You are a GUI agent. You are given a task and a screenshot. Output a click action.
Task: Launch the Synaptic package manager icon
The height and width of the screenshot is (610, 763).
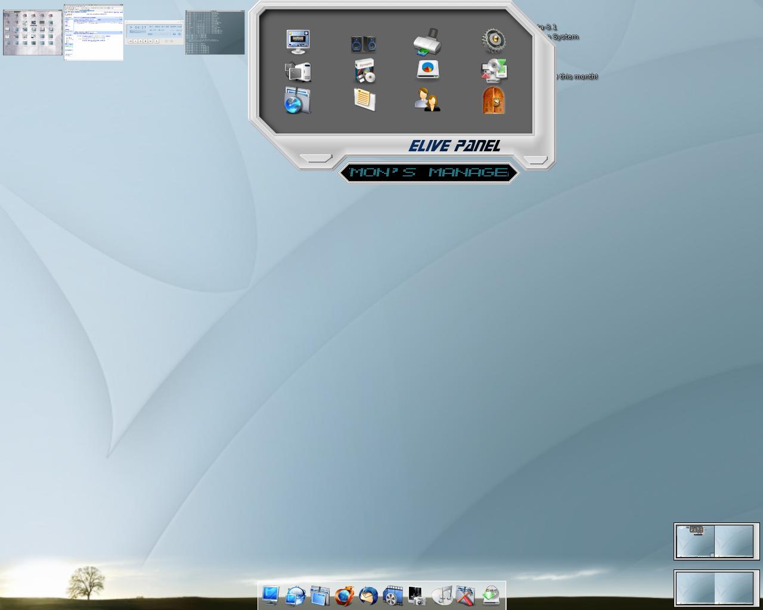pyautogui.click(x=364, y=71)
